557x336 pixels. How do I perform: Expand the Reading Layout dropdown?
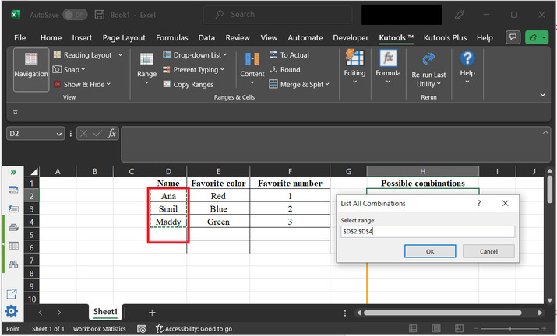(120, 55)
